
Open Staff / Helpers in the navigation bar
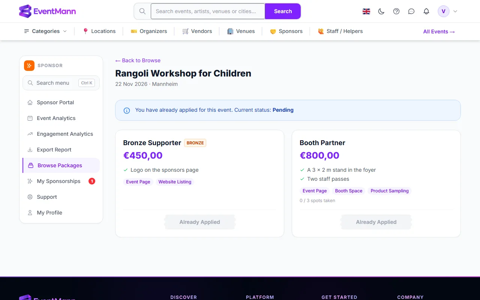tap(340, 31)
